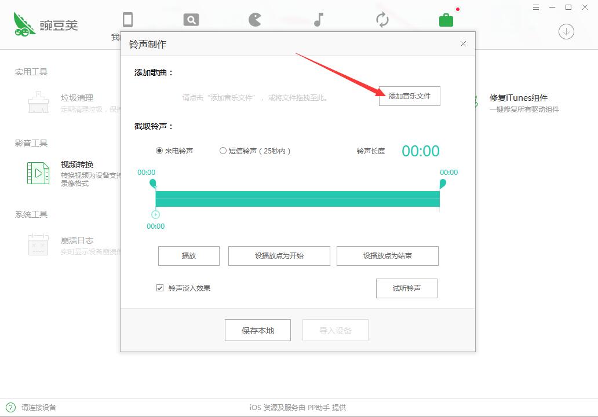Click the small play icon below the waveform

pyautogui.click(x=155, y=215)
